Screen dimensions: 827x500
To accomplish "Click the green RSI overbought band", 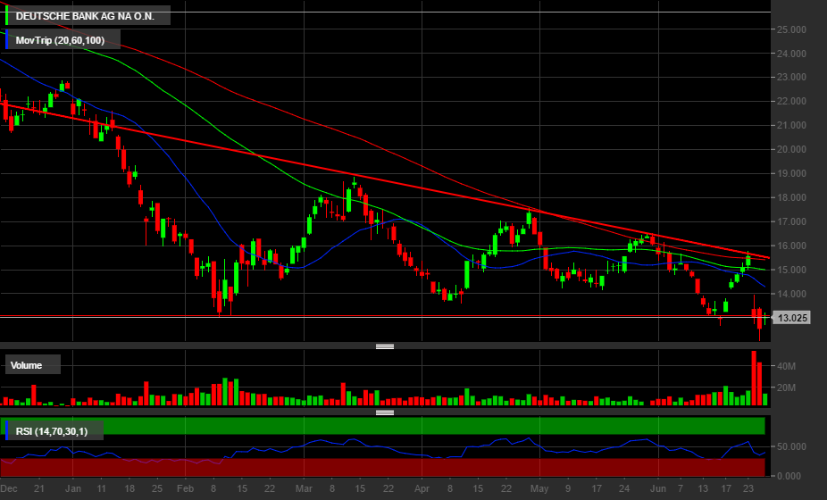I will tap(382, 426).
